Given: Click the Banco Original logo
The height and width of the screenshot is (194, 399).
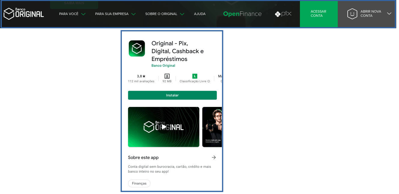Looking at the screenshot, I should (x=23, y=13).
